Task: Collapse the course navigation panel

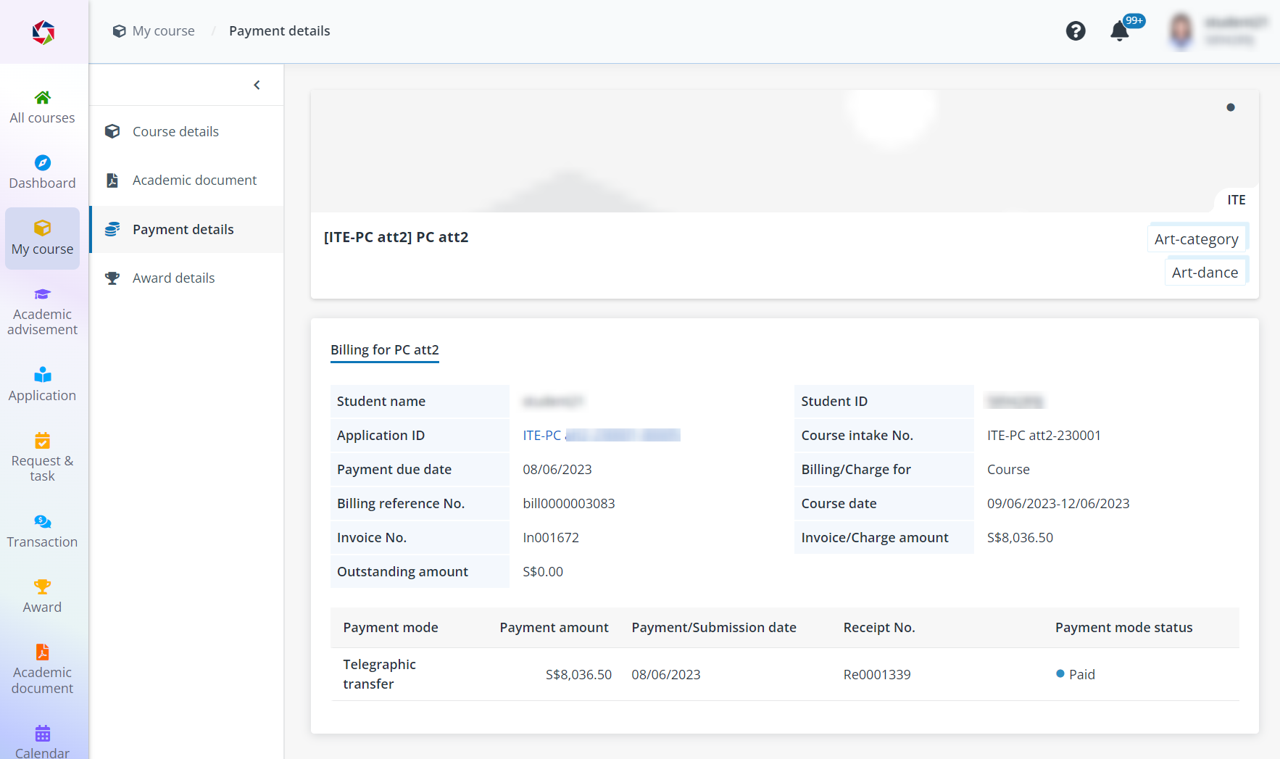Action: pos(257,85)
